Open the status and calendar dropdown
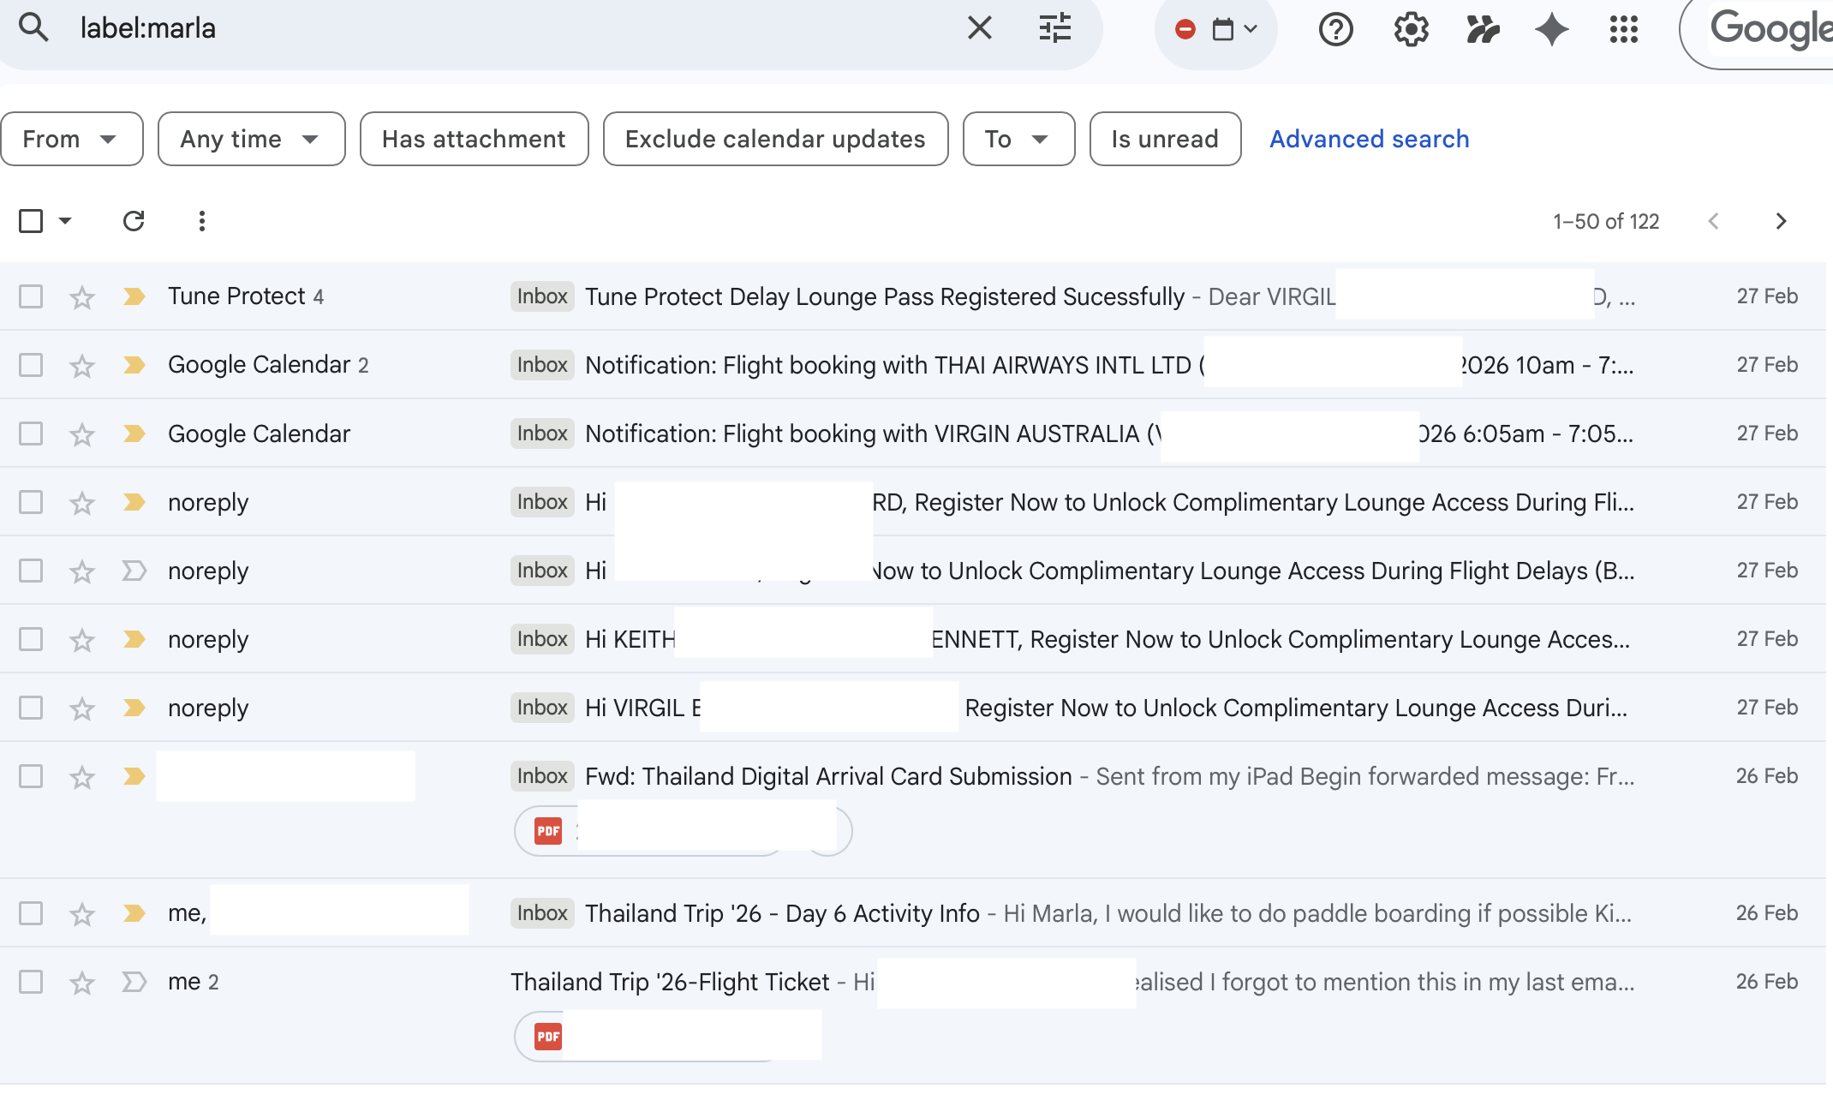The width and height of the screenshot is (1833, 1100). pos(1216,30)
